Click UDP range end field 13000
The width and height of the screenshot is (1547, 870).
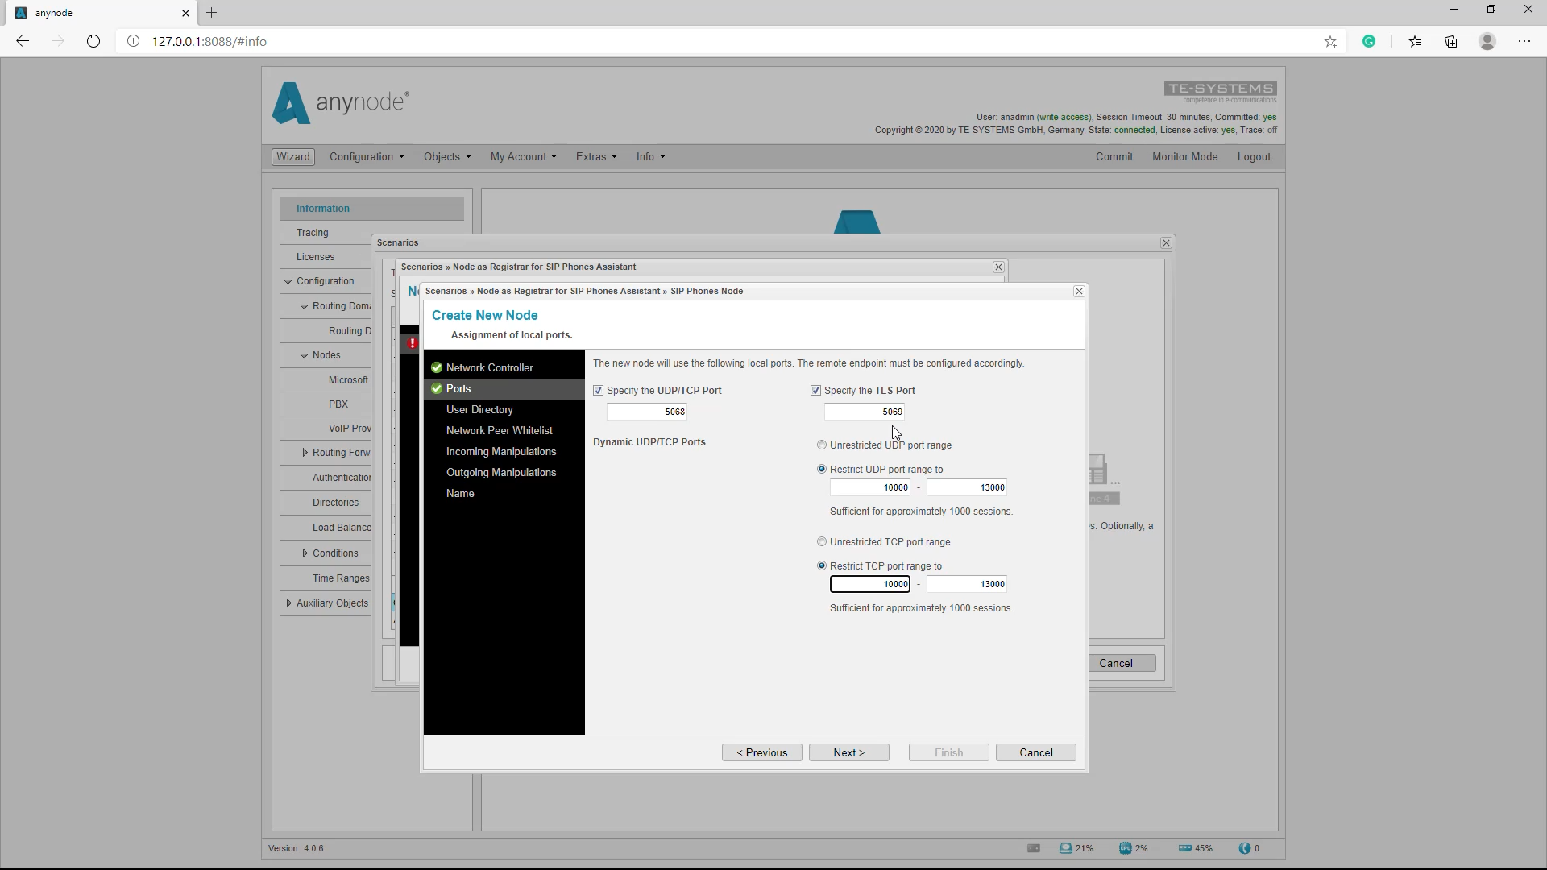[x=967, y=487]
